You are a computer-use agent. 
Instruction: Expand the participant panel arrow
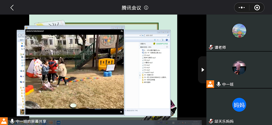click(203, 70)
